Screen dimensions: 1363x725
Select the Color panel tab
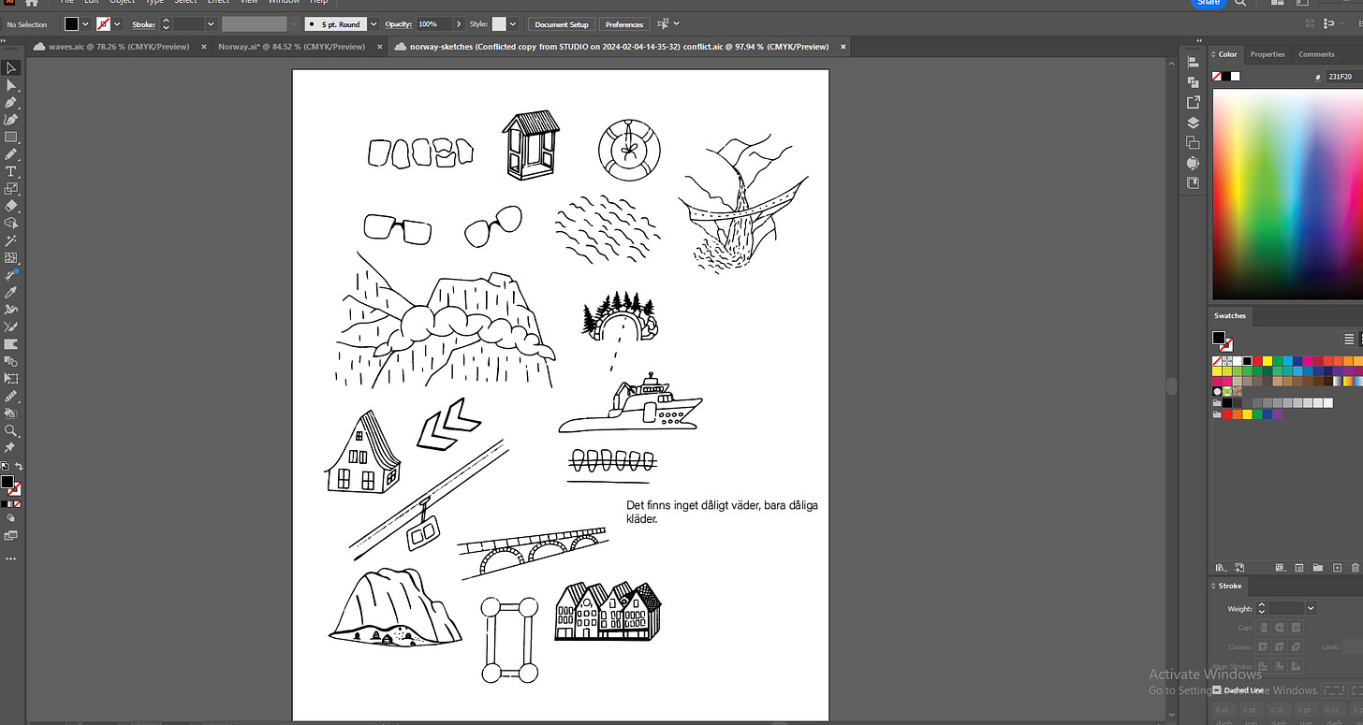click(1227, 54)
